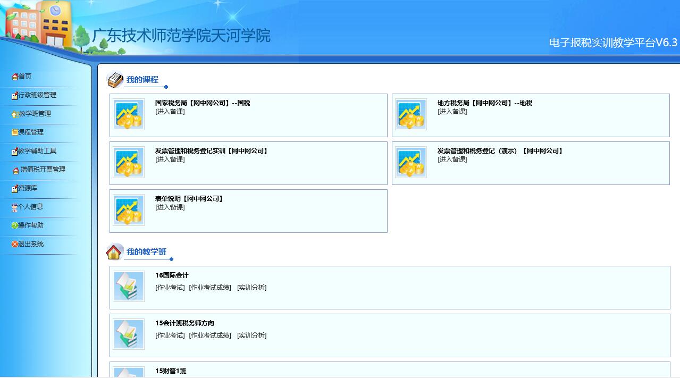Click the book icon for 16国际会计 class
This screenshot has height=378, width=680.
129,287
